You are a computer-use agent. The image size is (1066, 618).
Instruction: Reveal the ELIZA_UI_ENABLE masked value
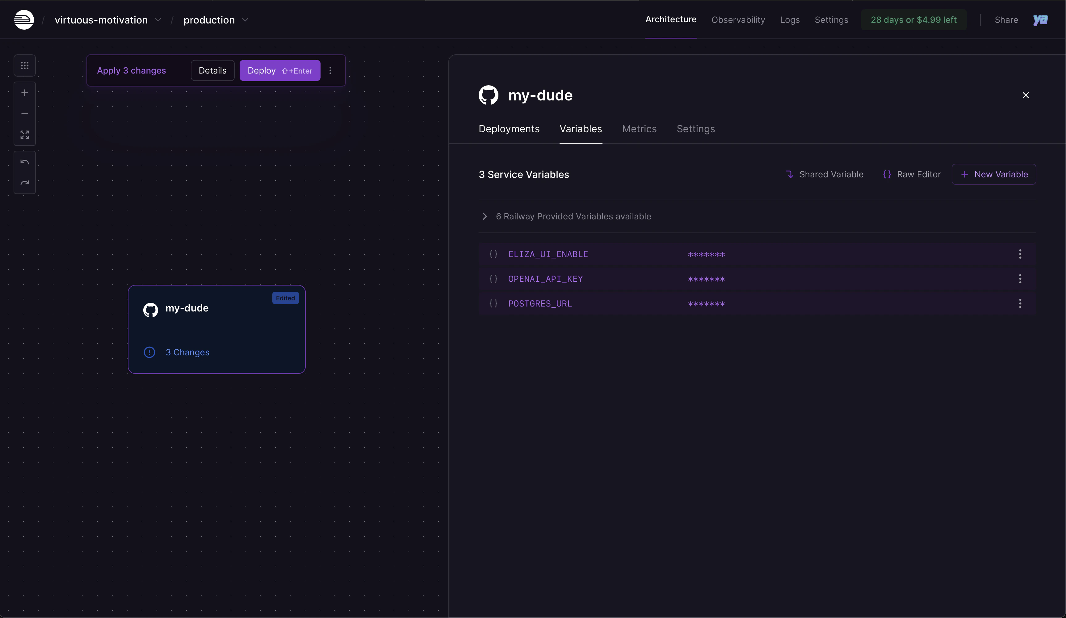(706, 254)
